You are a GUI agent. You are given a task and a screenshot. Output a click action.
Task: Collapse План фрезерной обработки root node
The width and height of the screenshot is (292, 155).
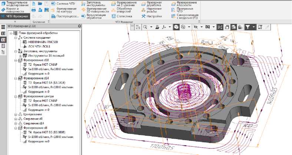(11, 33)
